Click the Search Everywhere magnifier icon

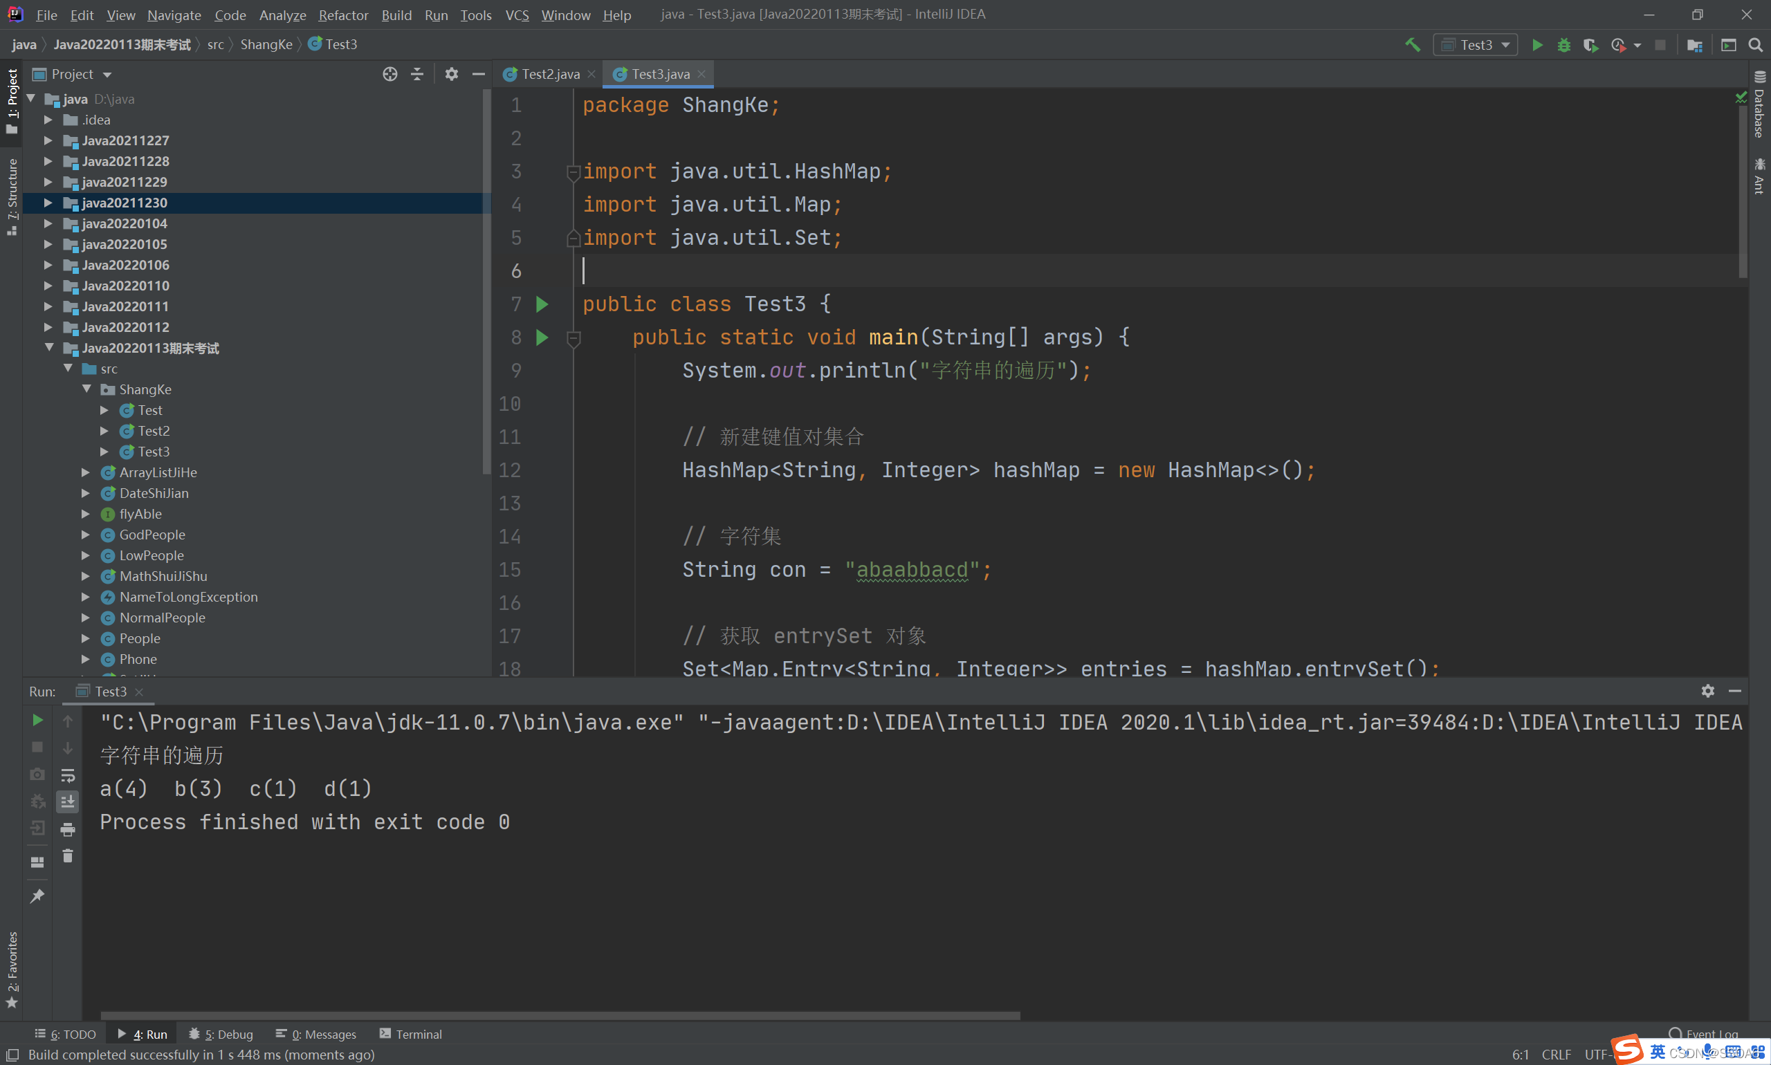pyautogui.click(x=1755, y=45)
